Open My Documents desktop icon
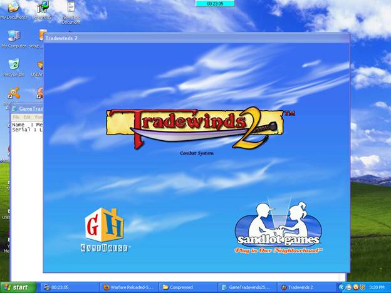 [14, 10]
